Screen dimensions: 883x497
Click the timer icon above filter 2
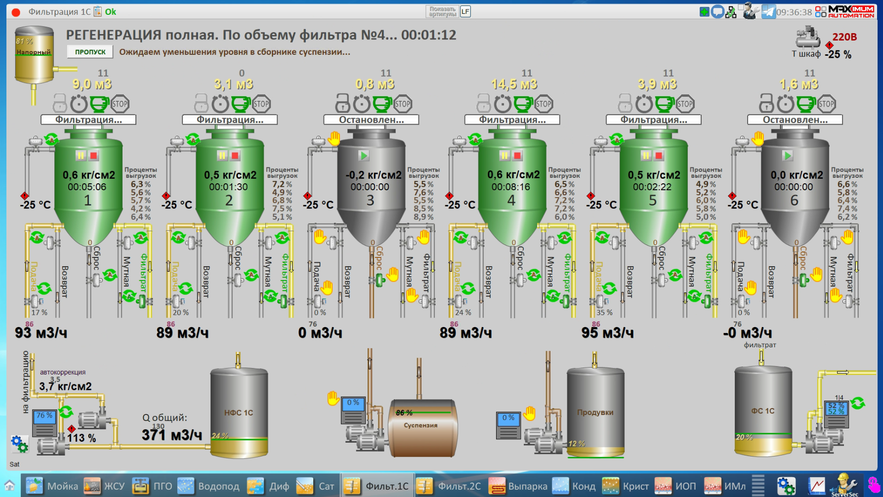[x=220, y=104]
